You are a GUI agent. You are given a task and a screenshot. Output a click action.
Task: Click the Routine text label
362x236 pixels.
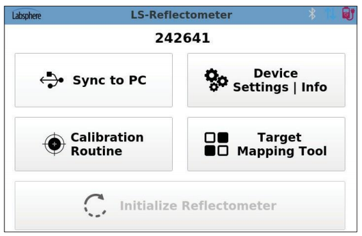[97, 151]
